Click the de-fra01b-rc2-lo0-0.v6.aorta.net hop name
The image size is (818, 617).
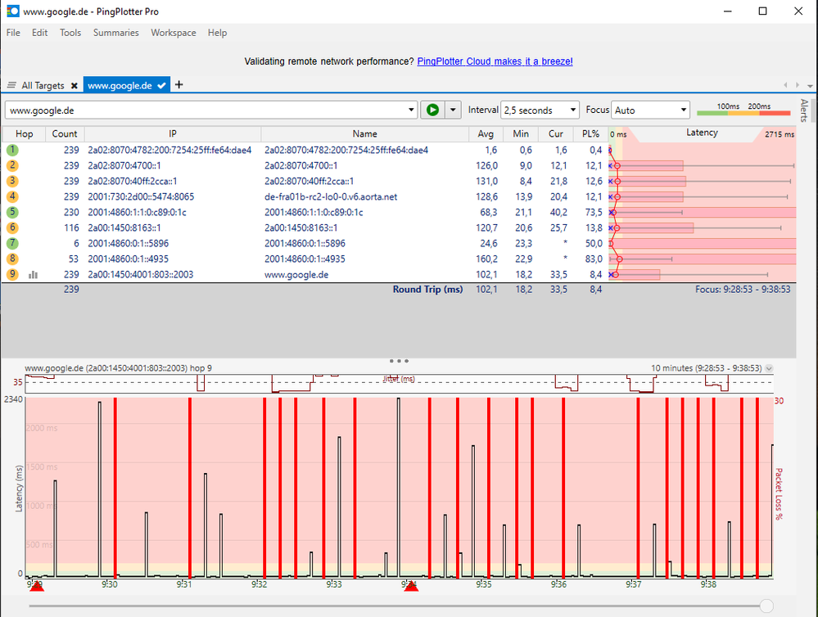[x=331, y=196]
